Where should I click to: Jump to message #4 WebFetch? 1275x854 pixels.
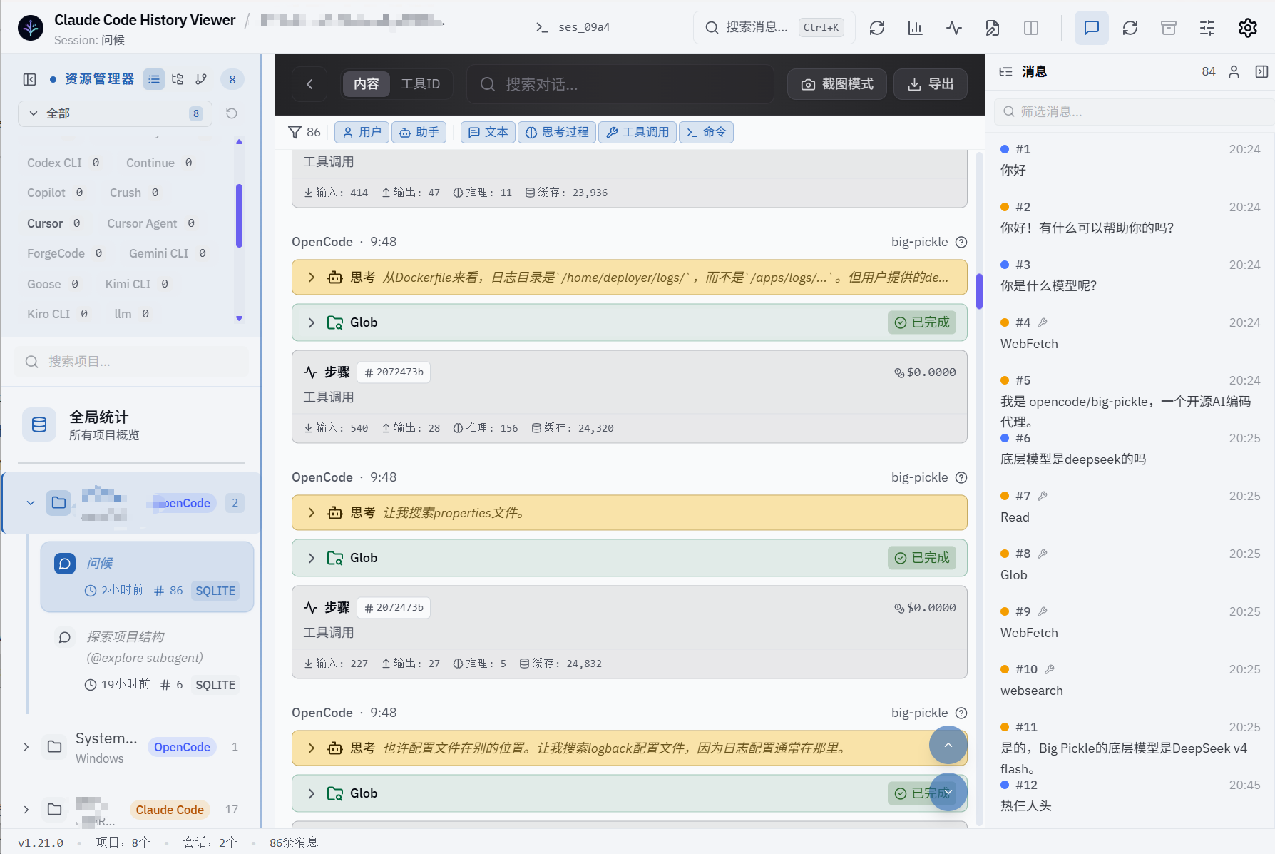pyautogui.click(x=1130, y=333)
